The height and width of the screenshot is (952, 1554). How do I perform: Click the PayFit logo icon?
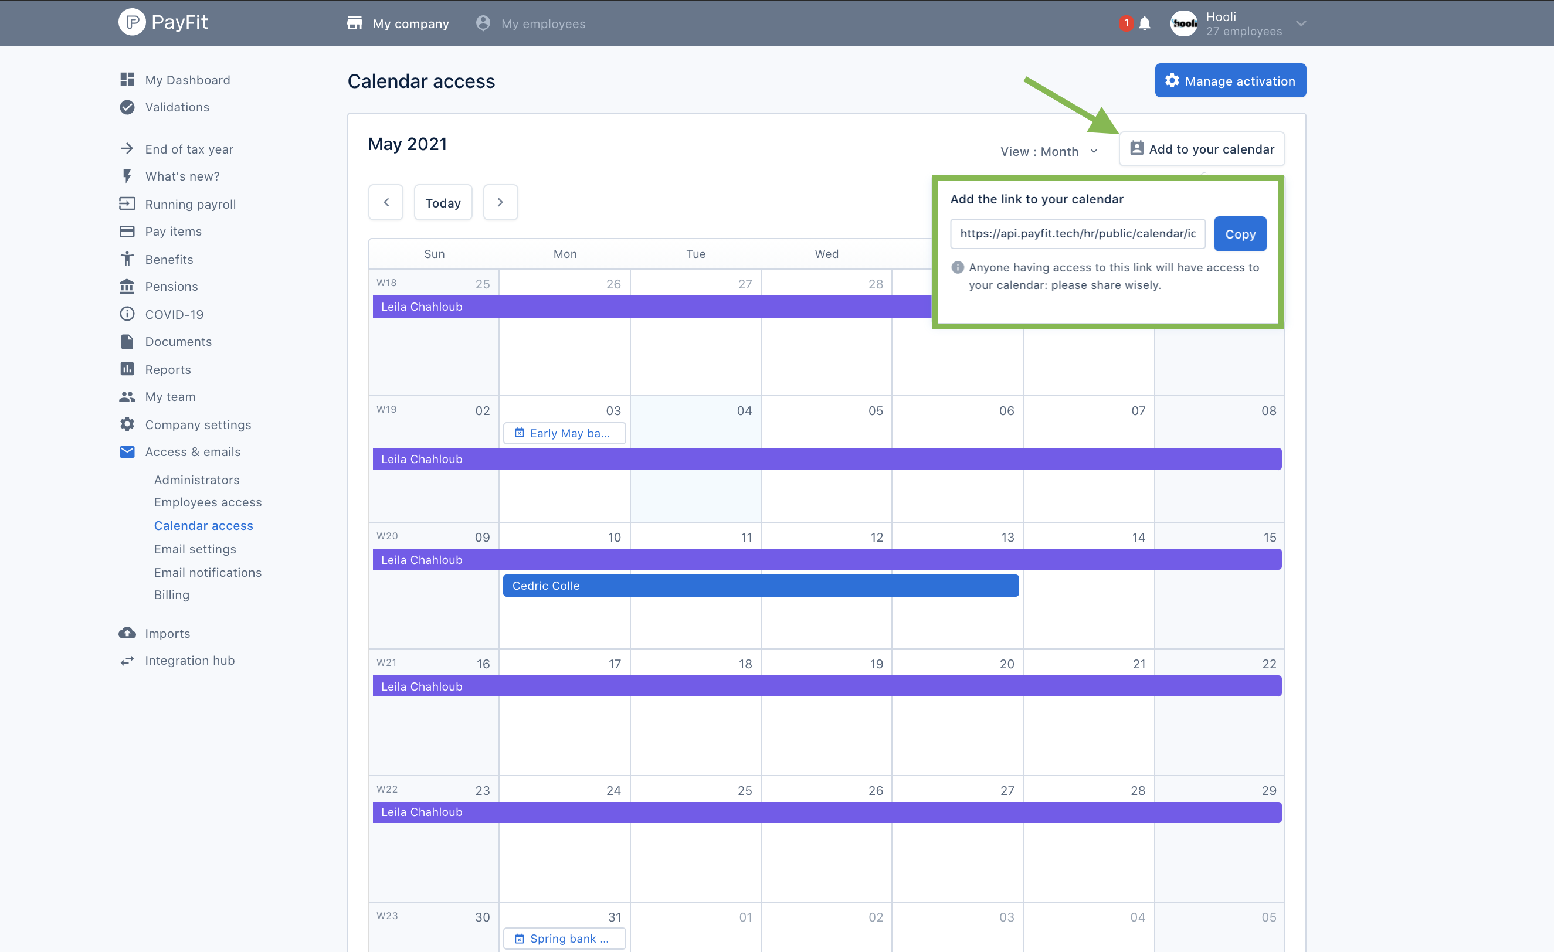point(132,23)
